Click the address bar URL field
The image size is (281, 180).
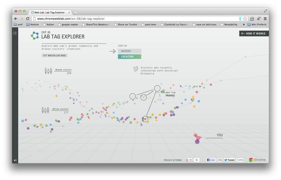tap(135, 19)
